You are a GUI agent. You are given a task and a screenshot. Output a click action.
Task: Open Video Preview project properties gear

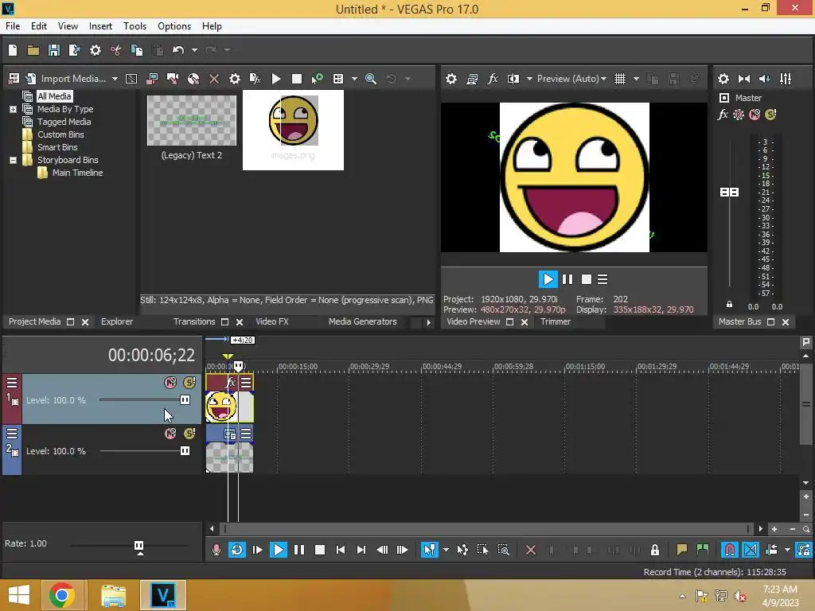pyautogui.click(x=451, y=79)
